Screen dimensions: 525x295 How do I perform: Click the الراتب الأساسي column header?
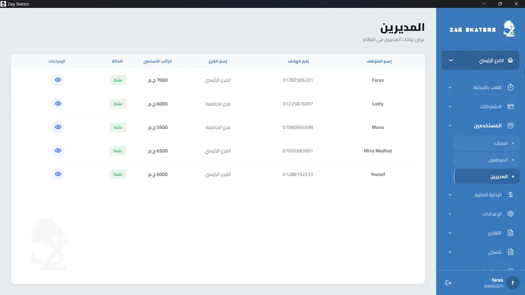[x=157, y=61]
